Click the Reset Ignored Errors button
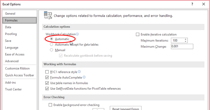This screenshot has width=210, height=110. [x=125, y=108]
